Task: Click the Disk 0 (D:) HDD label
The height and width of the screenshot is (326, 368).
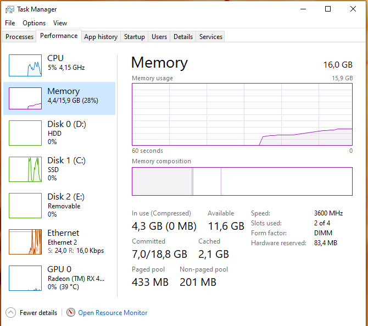Action: [x=66, y=129]
